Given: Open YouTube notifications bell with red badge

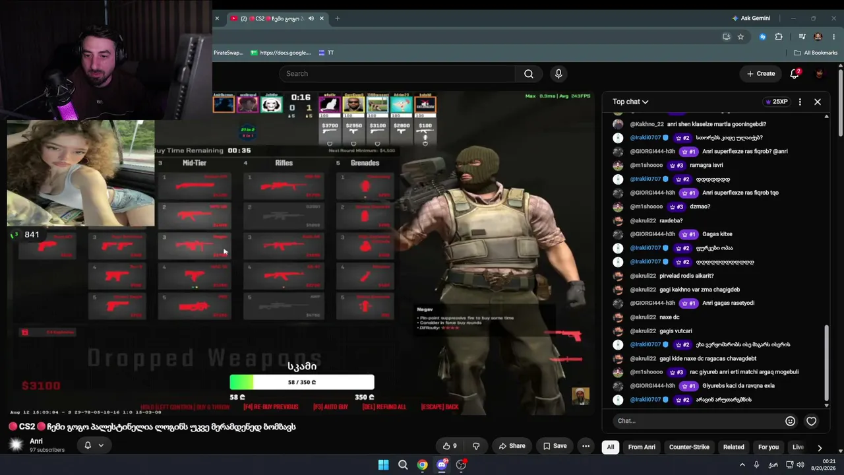Looking at the screenshot, I should [x=795, y=74].
